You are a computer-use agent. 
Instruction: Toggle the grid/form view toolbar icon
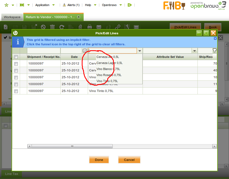(136, 27)
